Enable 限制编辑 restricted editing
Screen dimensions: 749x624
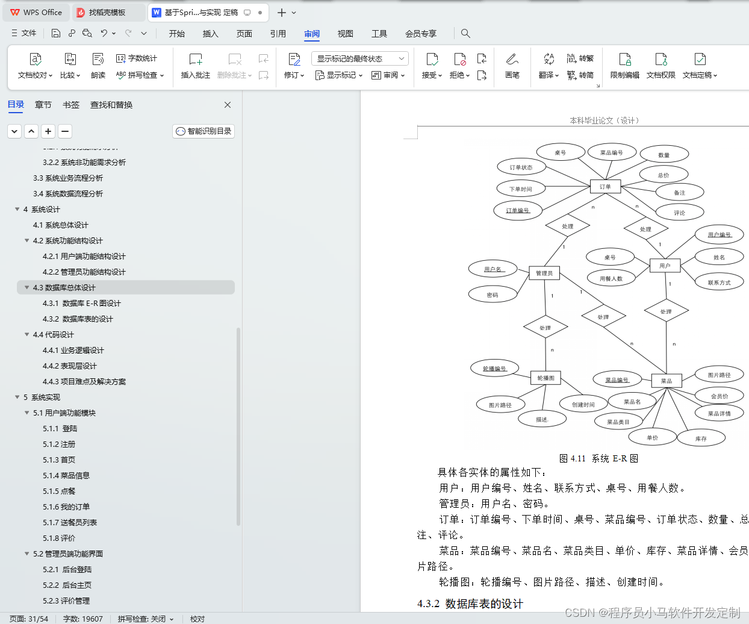627,66
